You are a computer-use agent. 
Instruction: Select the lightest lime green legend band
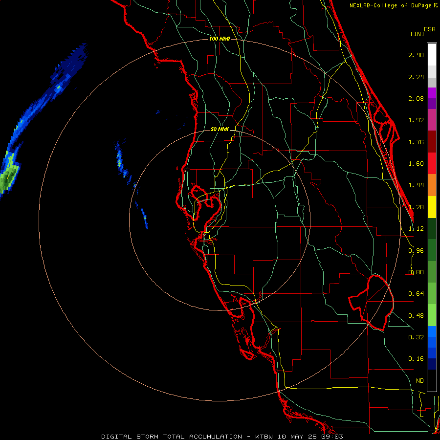432,315
